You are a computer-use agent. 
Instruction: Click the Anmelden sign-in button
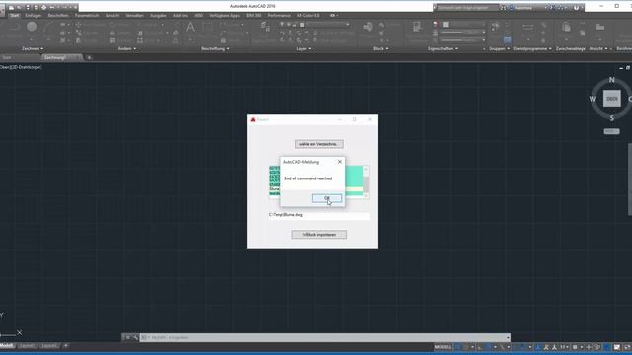coord(523,8)
